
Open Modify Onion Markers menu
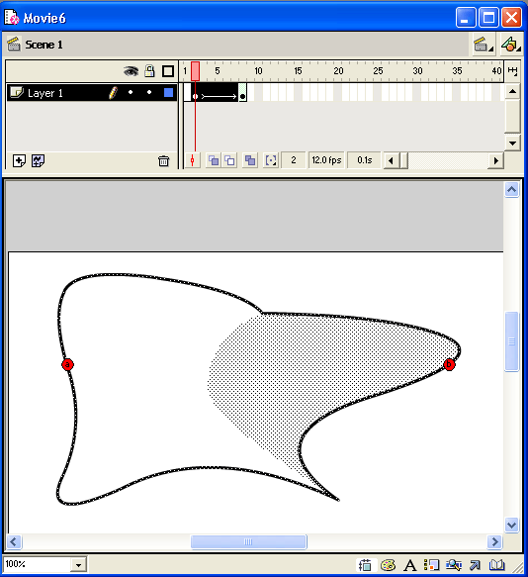[x=271, y=160]
